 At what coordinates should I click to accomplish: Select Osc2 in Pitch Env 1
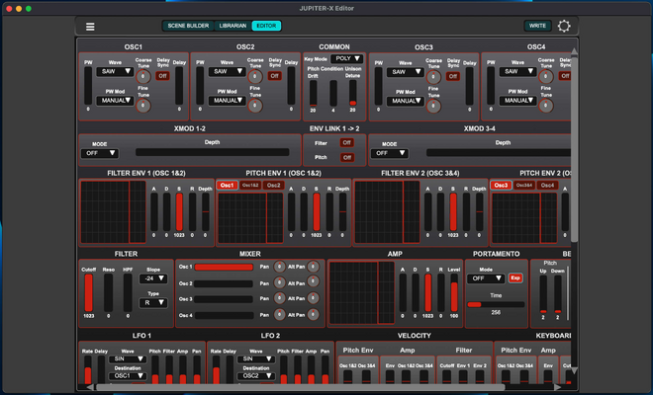click(x=273, y=185)
